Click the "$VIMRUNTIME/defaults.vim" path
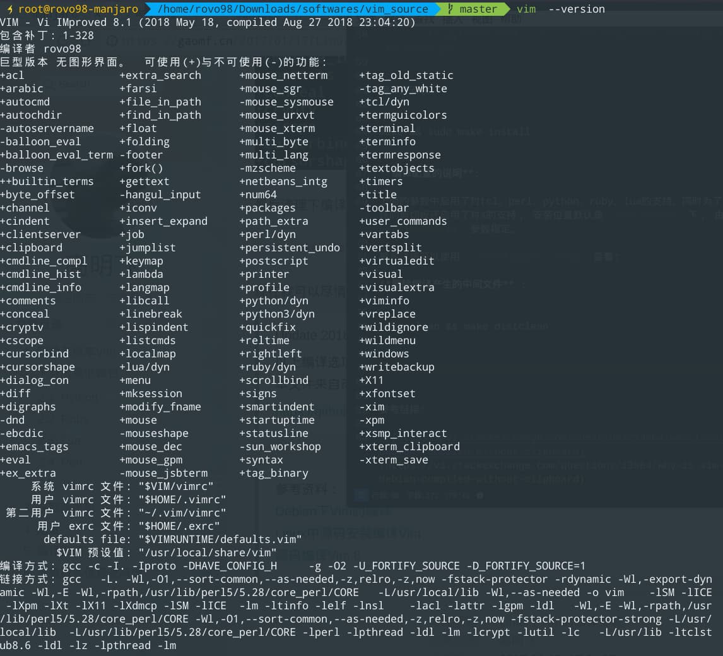The width and height of the screenshot is (723, 656). (220, 539)
